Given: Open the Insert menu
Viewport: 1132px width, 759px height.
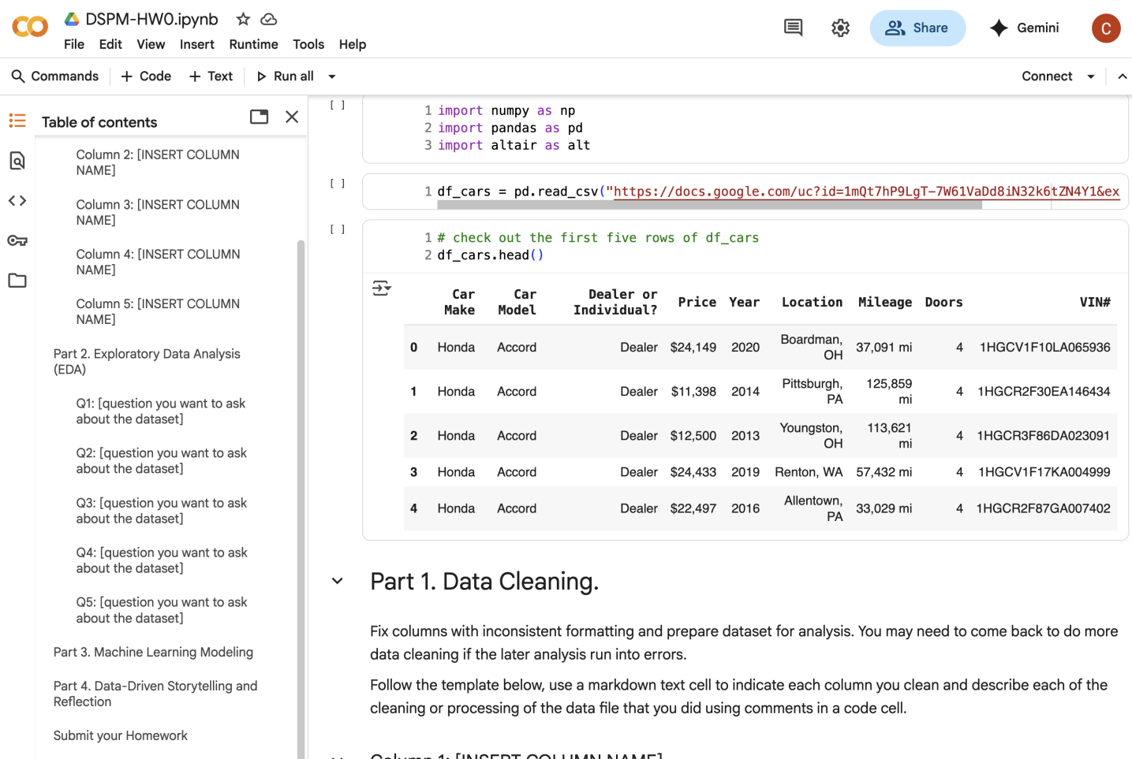Looking at the screenshot, I should 196,44.
